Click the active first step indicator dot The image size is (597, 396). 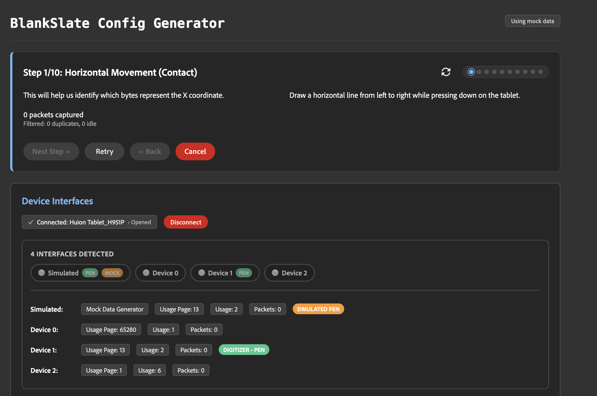coord(471,72)
